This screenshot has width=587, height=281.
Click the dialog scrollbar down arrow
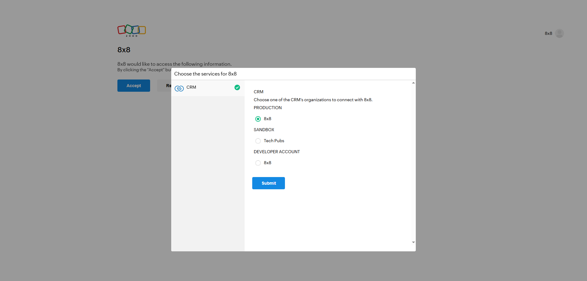[x=413, y=242]
